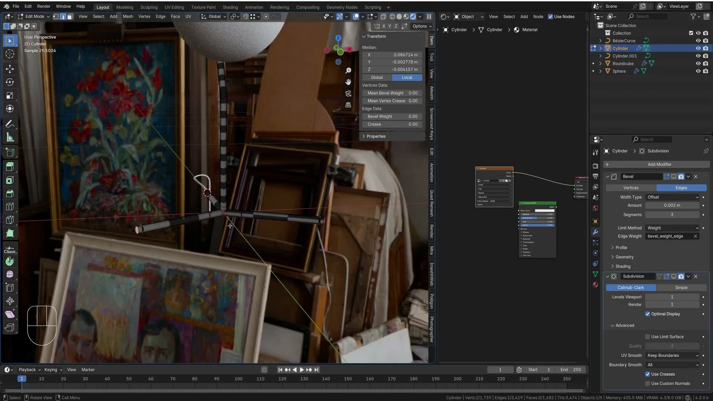This screenshot has height=401, width=713.
Task: Set transform space to Local
Action: click(x=407, y=78)
